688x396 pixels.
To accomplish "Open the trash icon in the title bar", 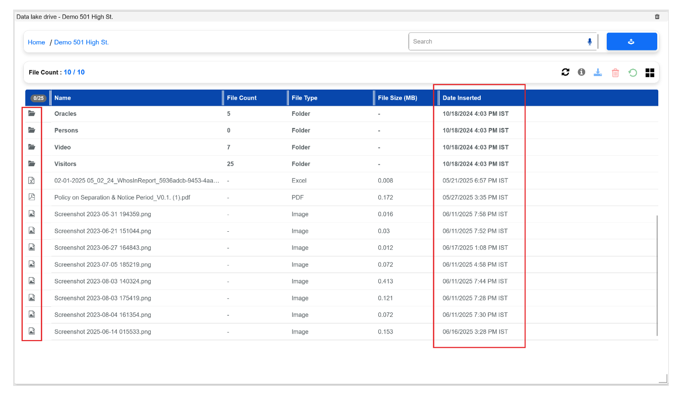I will coord(657,16).
